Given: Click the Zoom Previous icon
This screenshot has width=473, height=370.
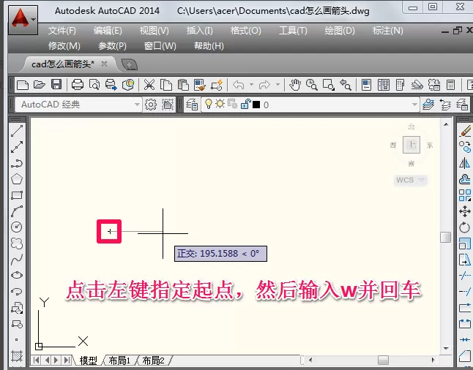Looking at the screenshot, I should [345, 85].
